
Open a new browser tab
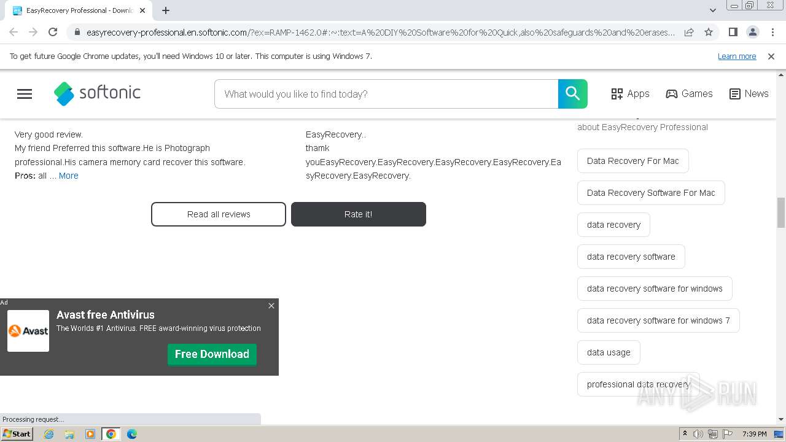coord(166,10)
